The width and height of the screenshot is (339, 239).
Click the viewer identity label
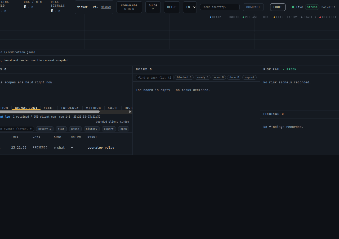pyautogui.click(x=88, y=7)
